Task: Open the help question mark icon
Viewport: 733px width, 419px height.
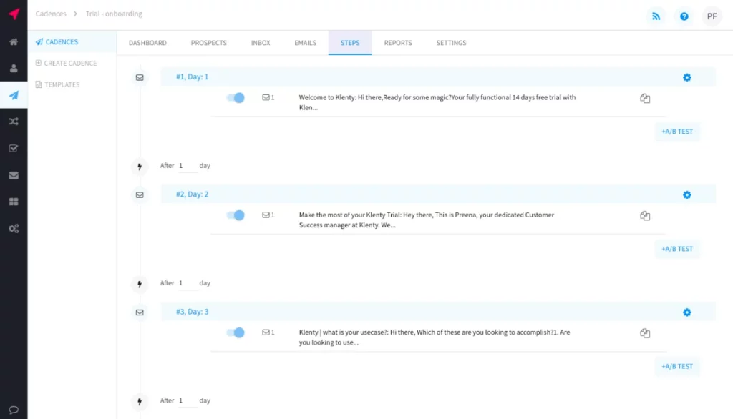Action: tap(684, 16)
